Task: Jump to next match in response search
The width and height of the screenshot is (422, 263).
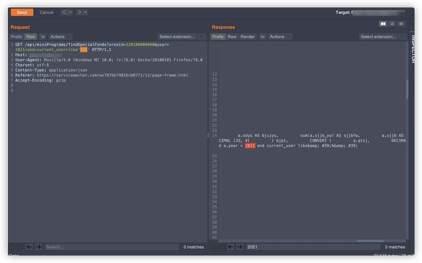Action: click(240, 247)
